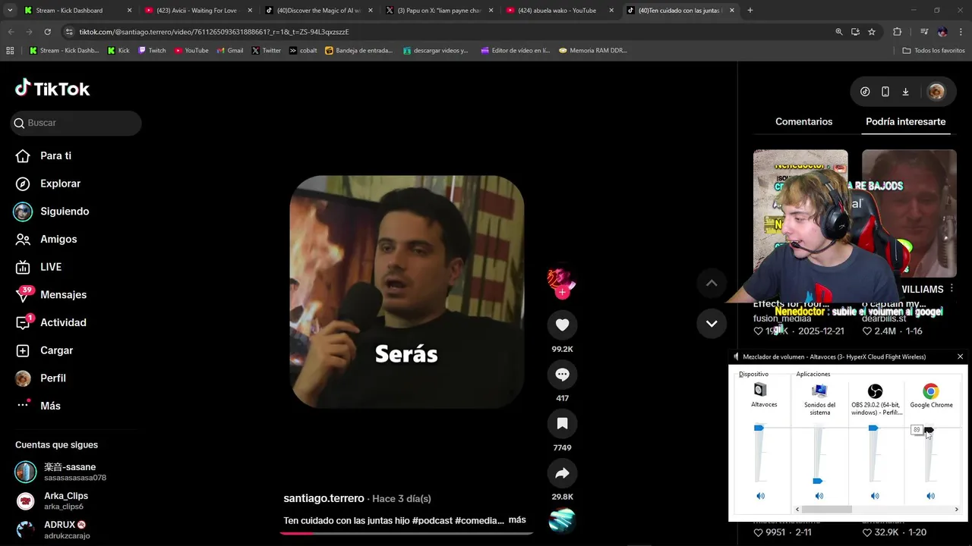Open the Chrome extensions puzzle icon
Screen dimensions: 972x546
tap(898, 32)
